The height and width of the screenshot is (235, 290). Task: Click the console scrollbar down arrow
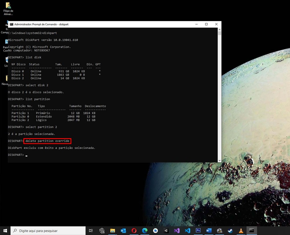[x=219, y=160]
